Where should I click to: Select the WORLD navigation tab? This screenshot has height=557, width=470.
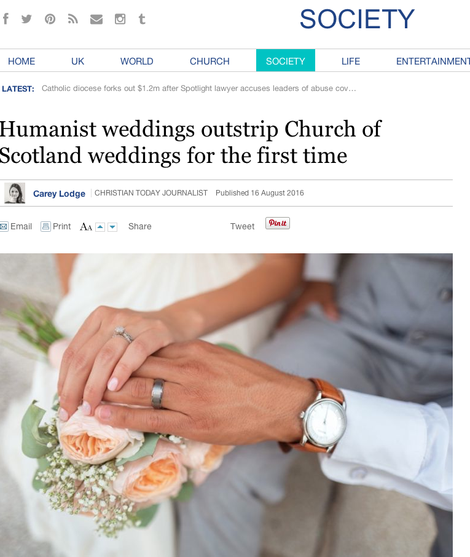(x=136, y=61)
